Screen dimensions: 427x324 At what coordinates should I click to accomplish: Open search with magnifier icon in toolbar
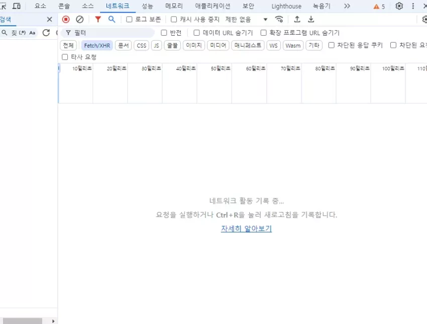[x=112, y=19]
